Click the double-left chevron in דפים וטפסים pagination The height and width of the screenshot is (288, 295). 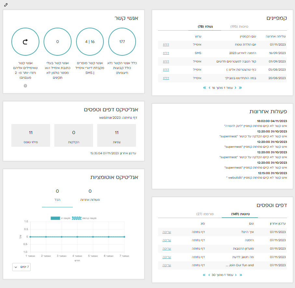coord(204,275)
